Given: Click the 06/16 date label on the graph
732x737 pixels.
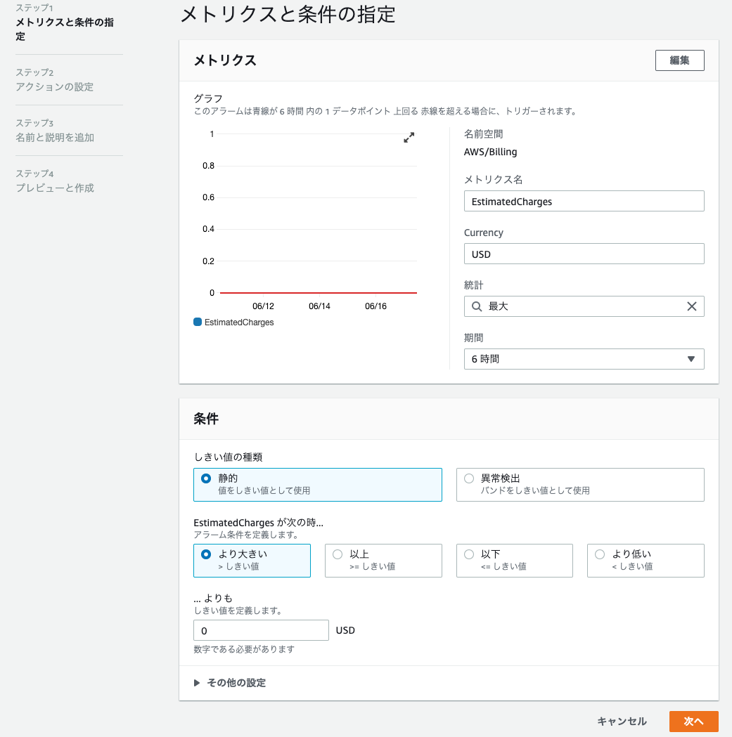Looking at the screenshot, I should [x=376, y=306].
